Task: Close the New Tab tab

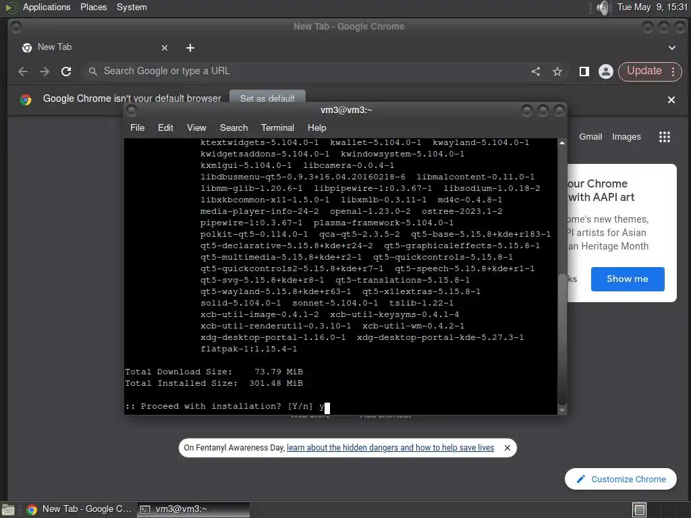Action: pos(165,48)
